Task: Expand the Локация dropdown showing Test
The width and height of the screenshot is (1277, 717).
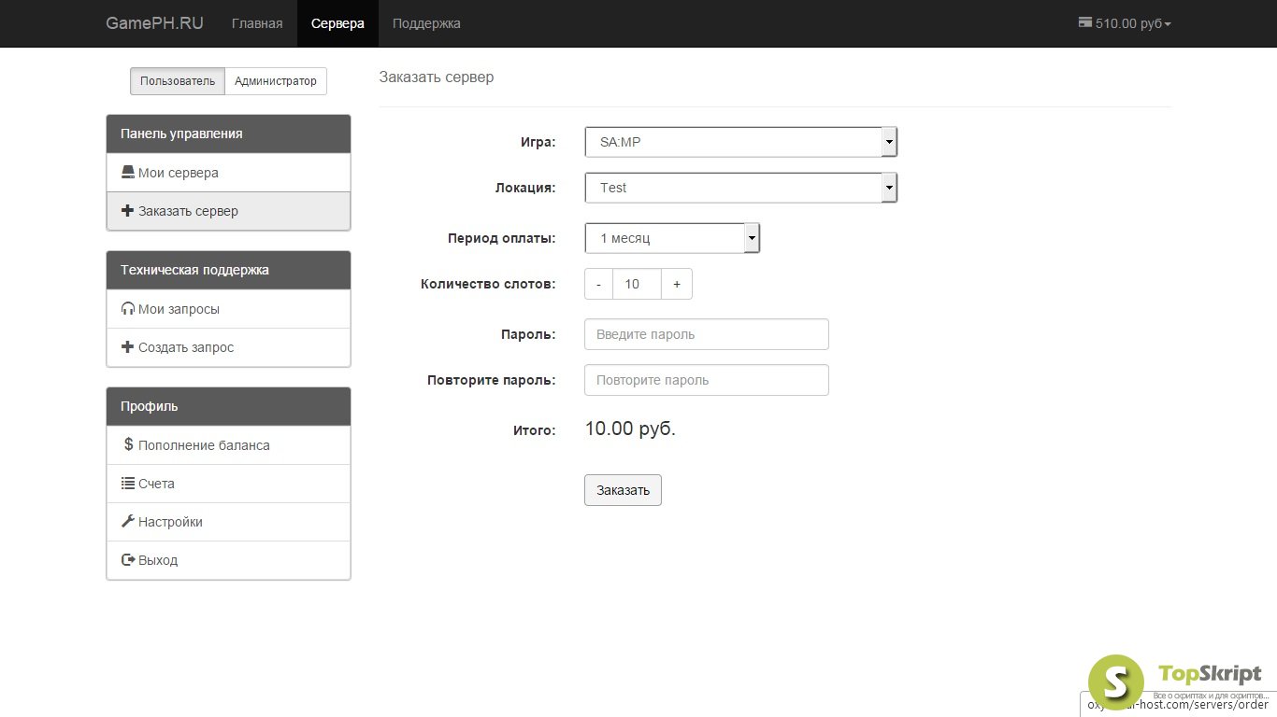Action: pos(740,188)
